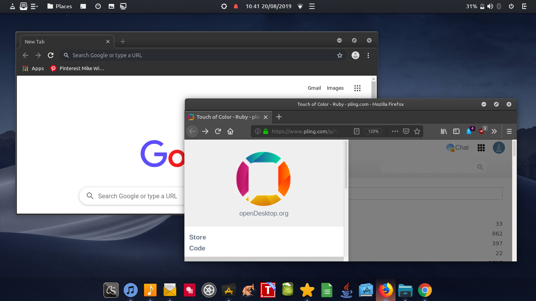The height and width of the screenshot is (301, 536).
Task: Open Images link on Google page
Action: (335, 88)
